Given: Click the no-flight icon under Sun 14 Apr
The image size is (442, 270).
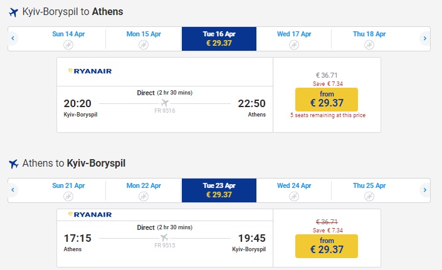Looking at the screenshot, I should click(x=68, y=44).
